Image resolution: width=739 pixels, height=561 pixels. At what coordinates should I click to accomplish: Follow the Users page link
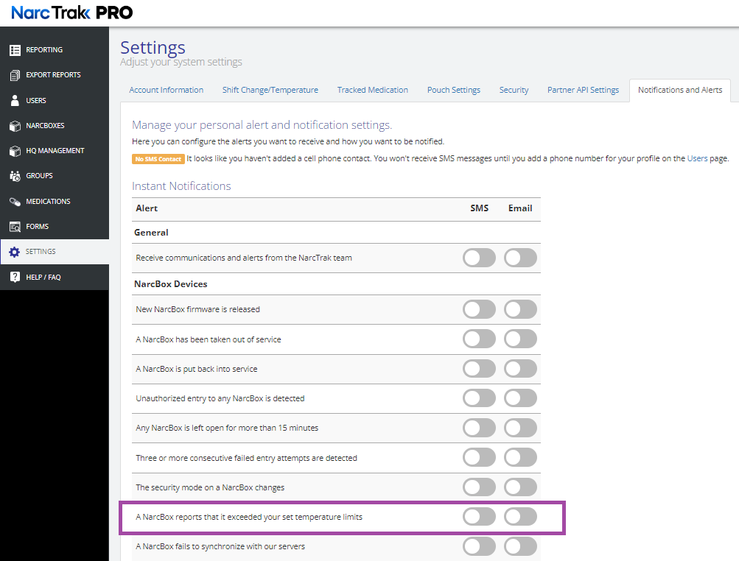[697, 159]
